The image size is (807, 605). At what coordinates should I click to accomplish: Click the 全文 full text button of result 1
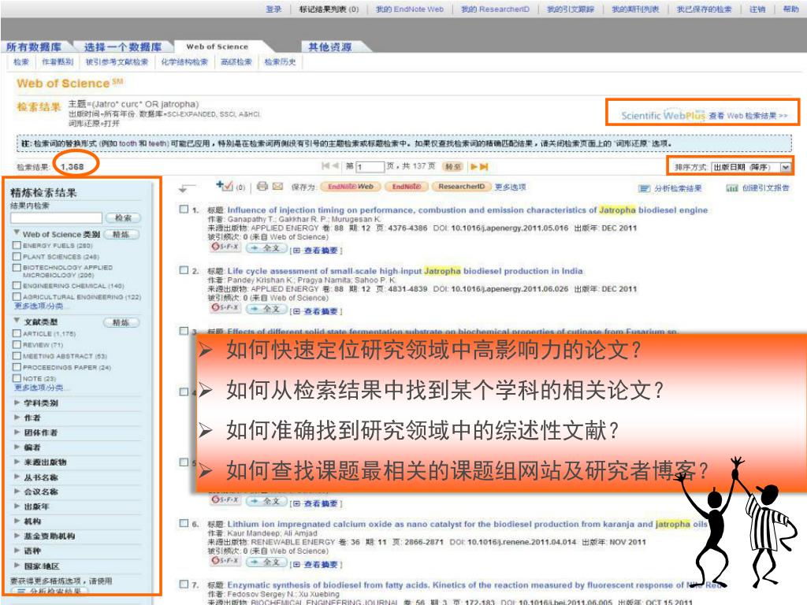coord(266,248)
